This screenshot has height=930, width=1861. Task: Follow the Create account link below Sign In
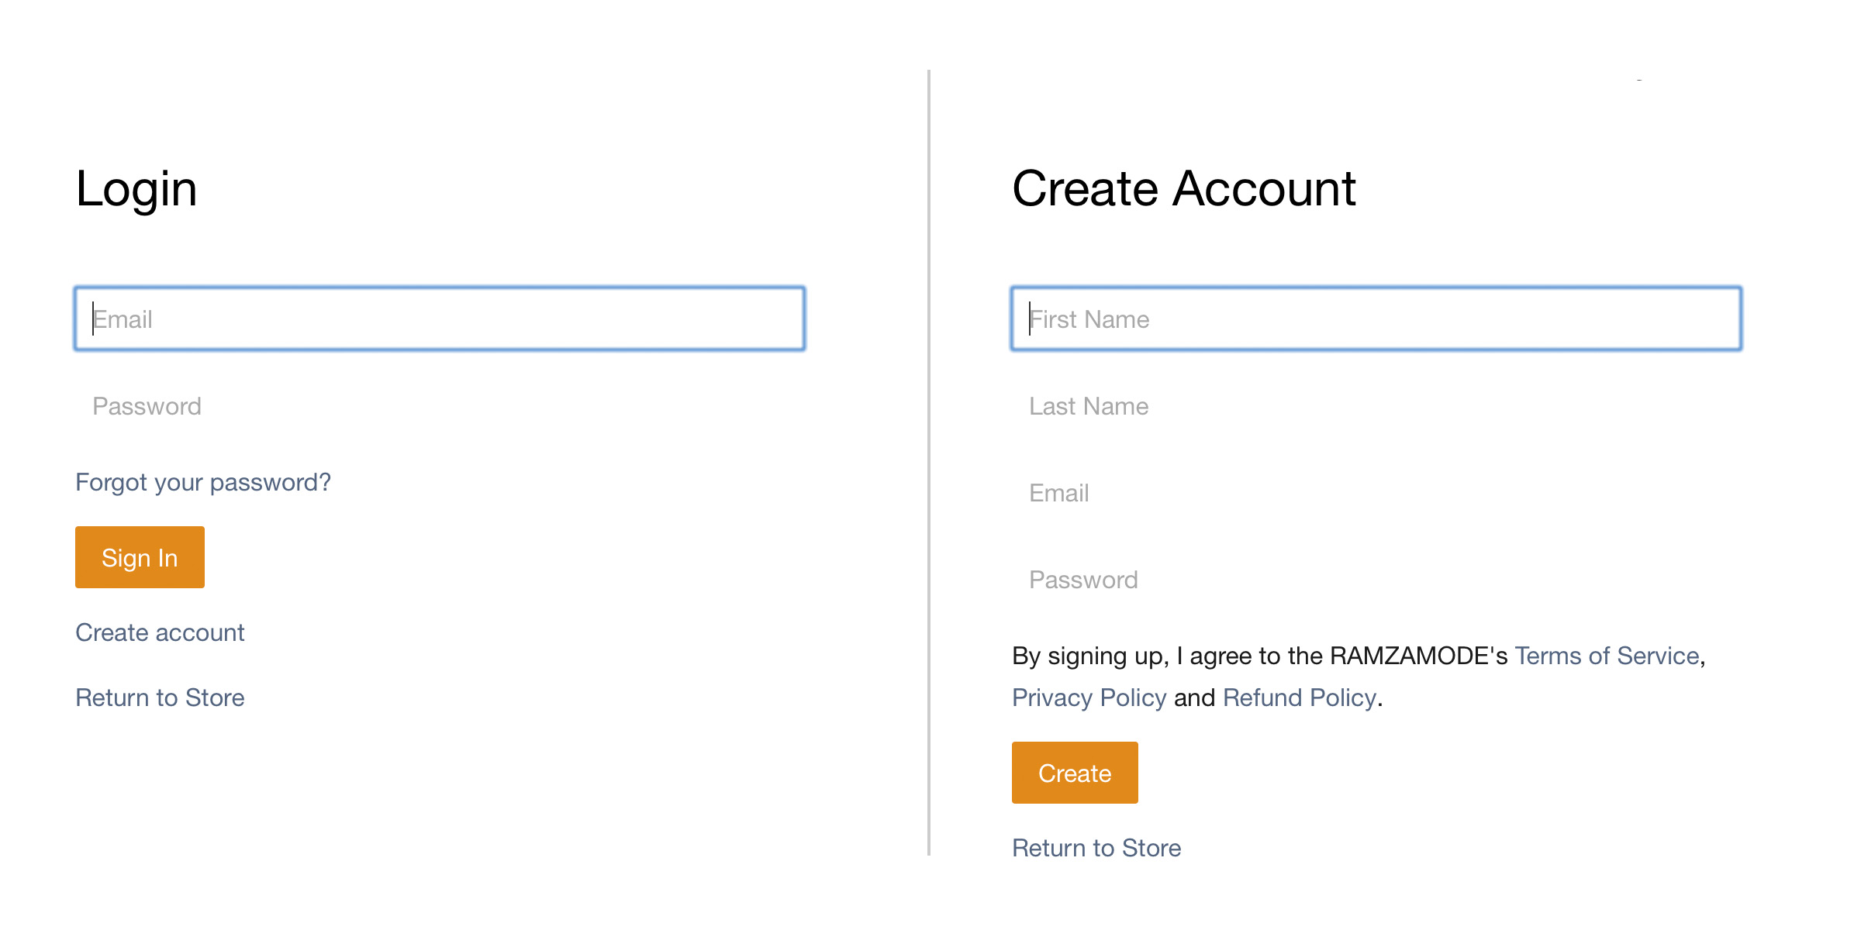(160, 632)
